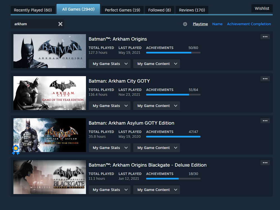
Task: Open the three-dot menu for Batman: Arkham Origins
Action: 265,37
